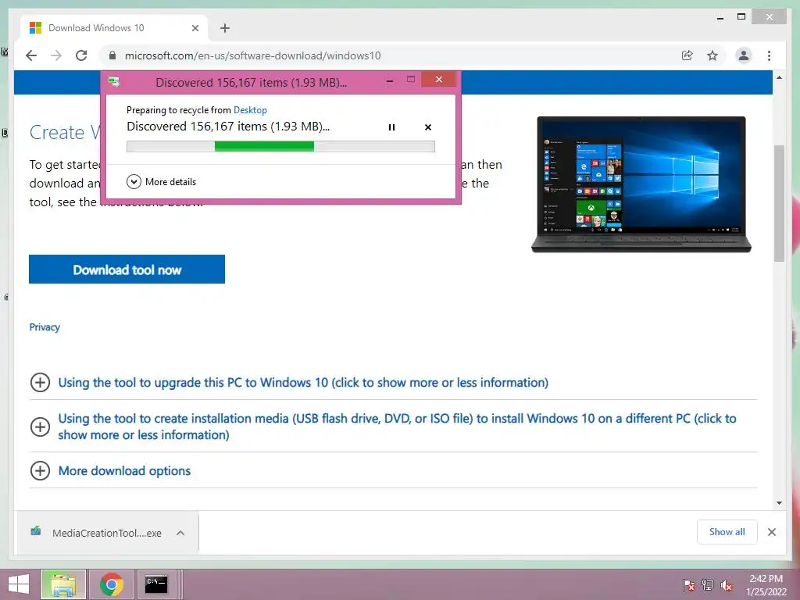Viewport: 800px width, 600px height.
Task: Maximize the Chrome window
Action: [x=741, y=17]
